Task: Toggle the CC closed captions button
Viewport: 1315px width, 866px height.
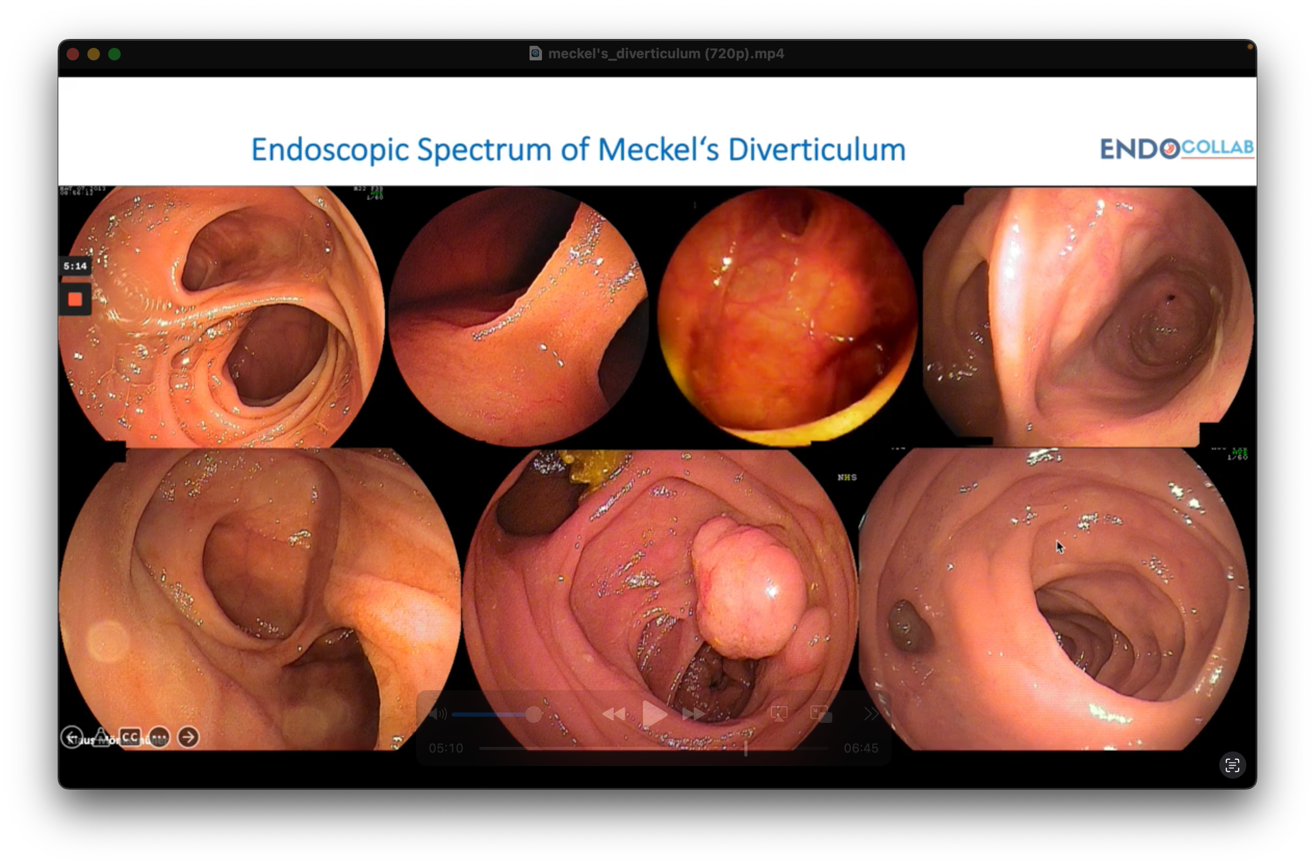Action: click(130, 737)
